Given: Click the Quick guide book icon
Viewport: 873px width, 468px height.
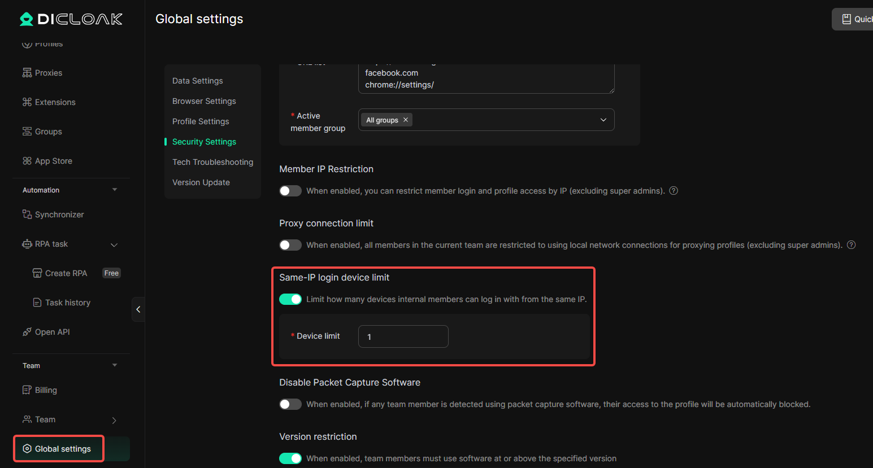Looking at the screenshot, I should click(x=846, y=19).
